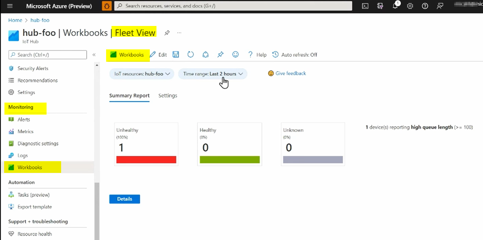Screen dimensions: 483x240
Task: Click the sidebar scrollbar up arrow
Action: pyautogui.click(x=97, y=65)
